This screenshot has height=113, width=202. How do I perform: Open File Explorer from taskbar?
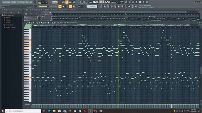tap(54, 111)
